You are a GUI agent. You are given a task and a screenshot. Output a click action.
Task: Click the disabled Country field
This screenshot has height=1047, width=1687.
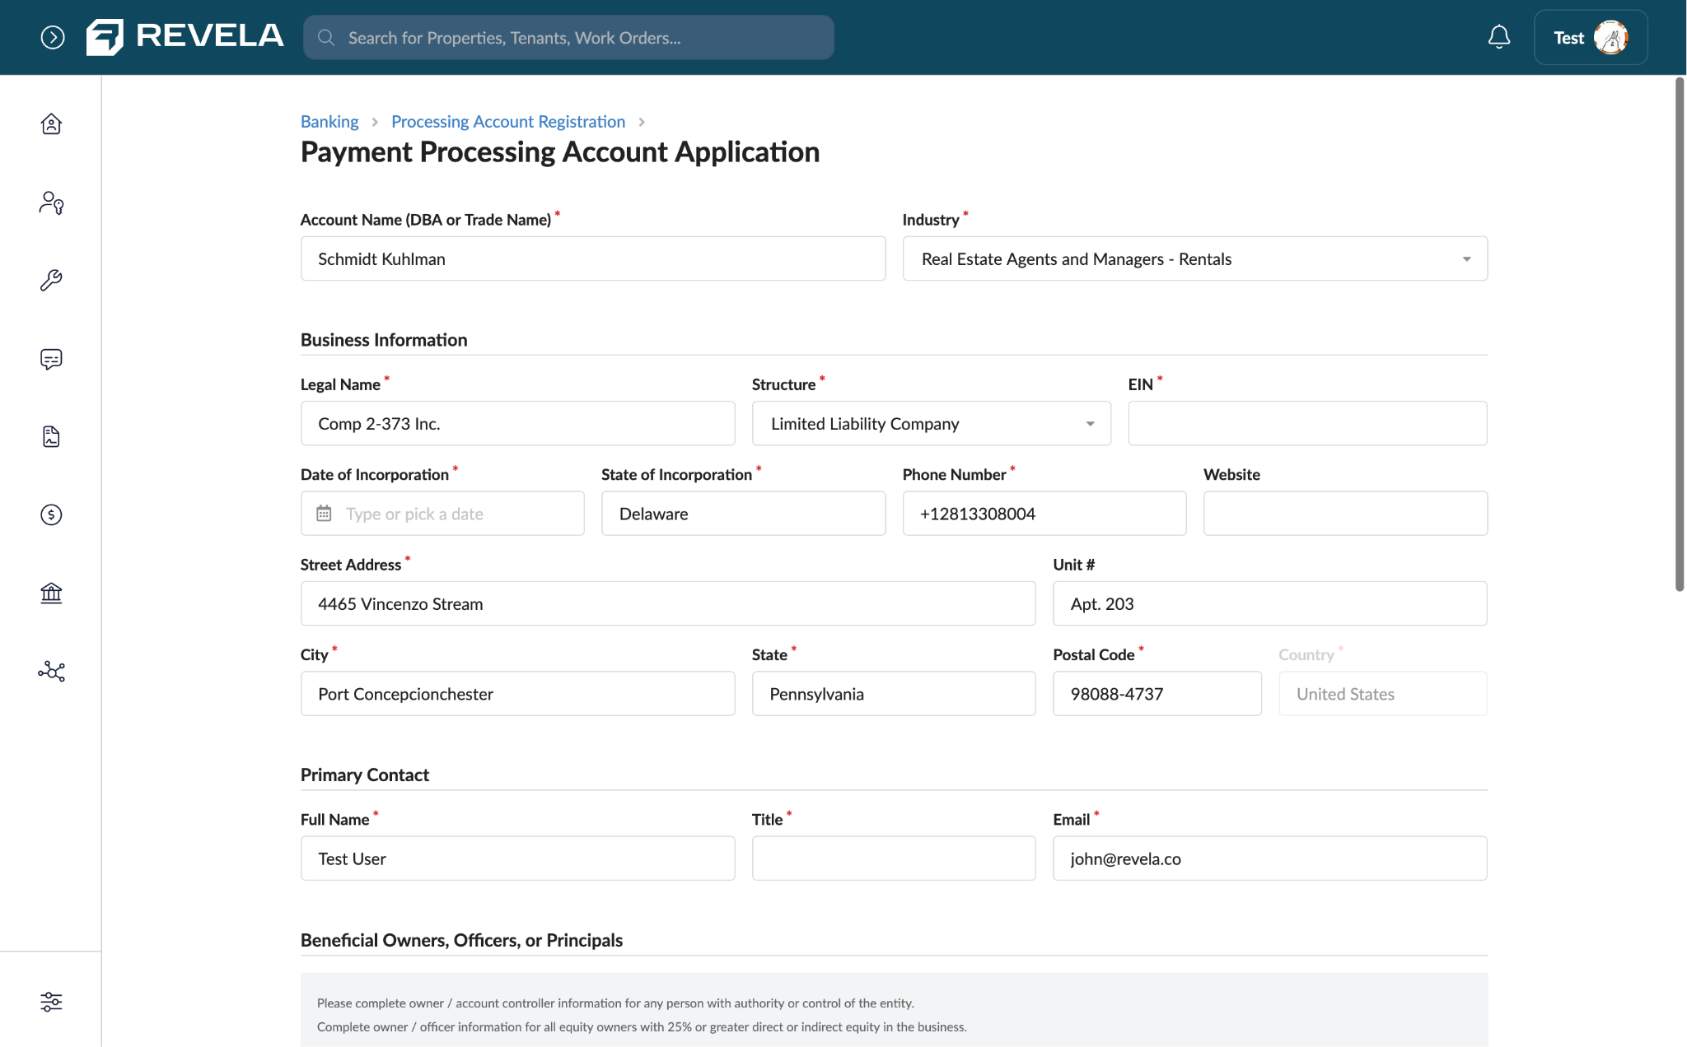[1382, 693]
